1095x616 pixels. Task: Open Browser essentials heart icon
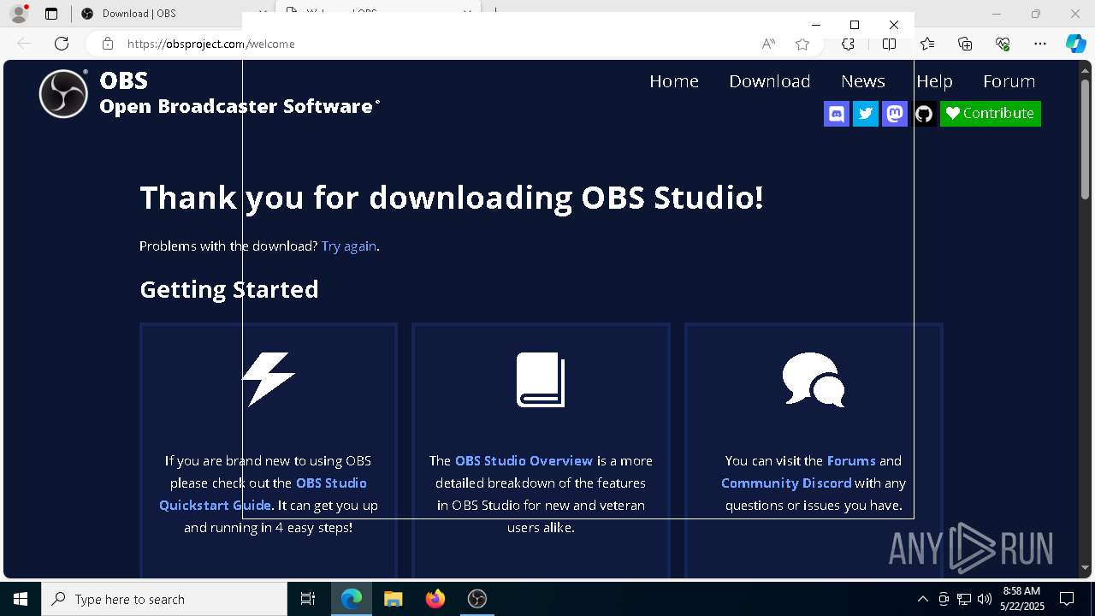(x=1003, y=44)
